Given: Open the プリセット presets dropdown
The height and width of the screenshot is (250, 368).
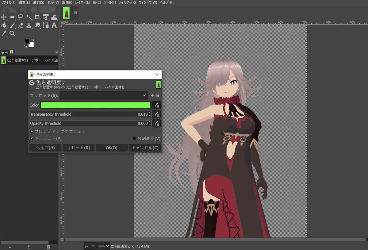Looking at the screenshot, I should click(x=104, y=95).
